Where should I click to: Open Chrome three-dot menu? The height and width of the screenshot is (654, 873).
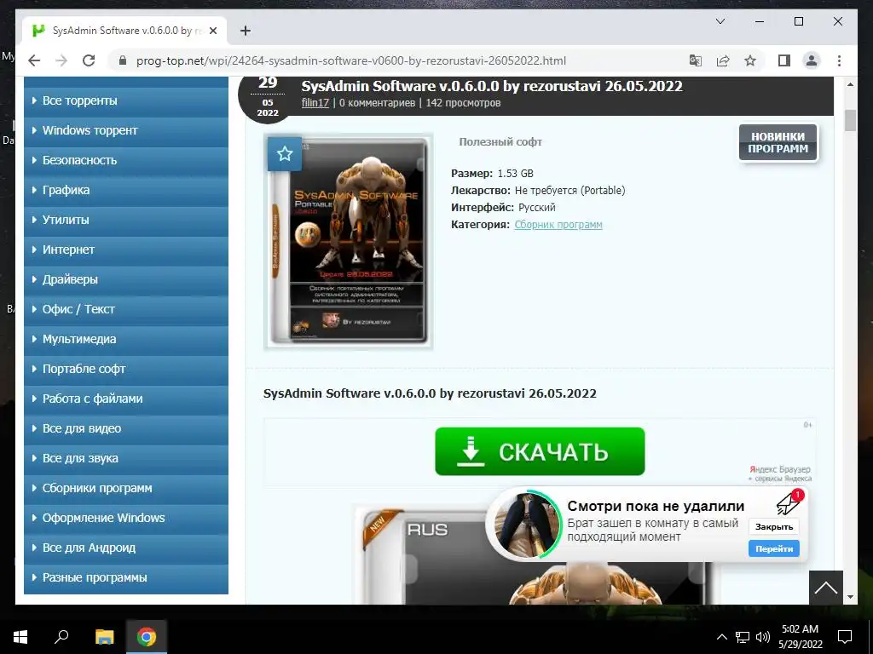(x=839, y=60)
